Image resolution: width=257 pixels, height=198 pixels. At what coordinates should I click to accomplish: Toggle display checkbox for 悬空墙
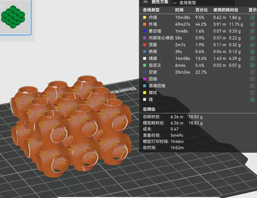click(252, 31)
